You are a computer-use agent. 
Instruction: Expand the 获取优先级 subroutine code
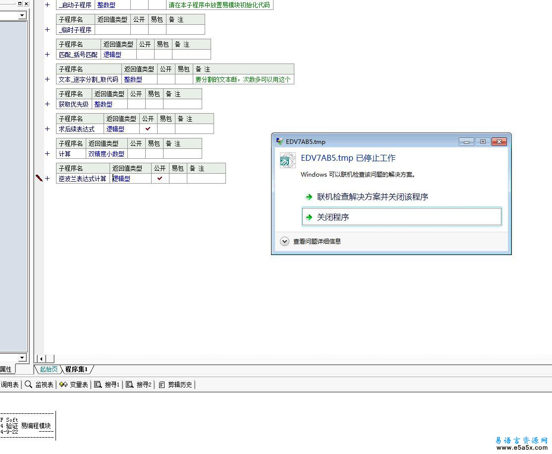pos(48,104)
